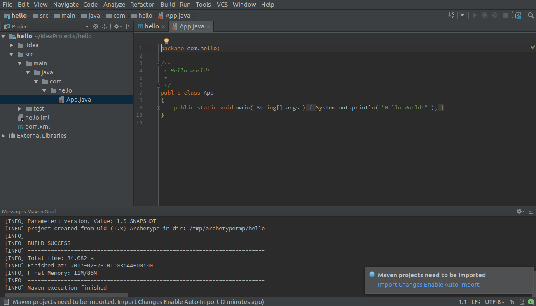
Task: Select App.java in the project tree
Action: click(67, 100)
